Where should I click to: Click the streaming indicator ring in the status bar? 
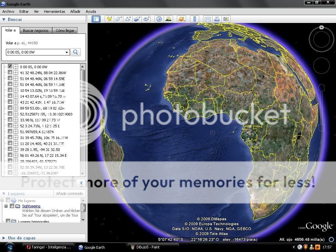tap(331, 239)
